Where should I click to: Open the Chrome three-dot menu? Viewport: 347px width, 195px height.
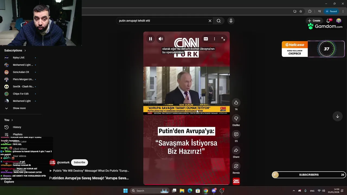(x=343, y=11)
